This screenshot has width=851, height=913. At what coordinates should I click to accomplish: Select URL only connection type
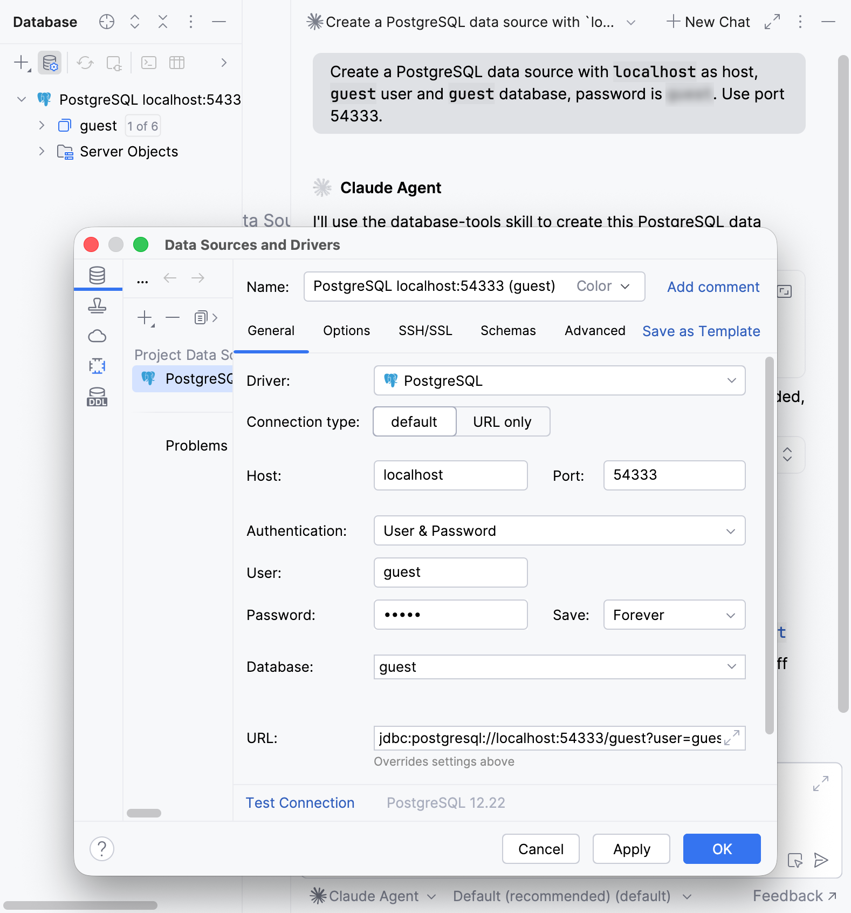pyautogui.click(x=503, y=422)
